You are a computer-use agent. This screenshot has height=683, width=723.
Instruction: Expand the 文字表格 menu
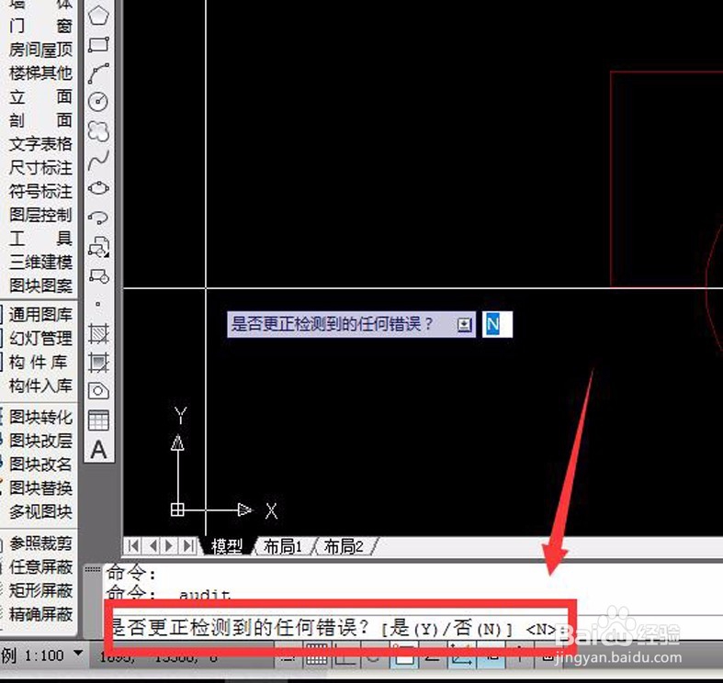[x=40, y=144]
